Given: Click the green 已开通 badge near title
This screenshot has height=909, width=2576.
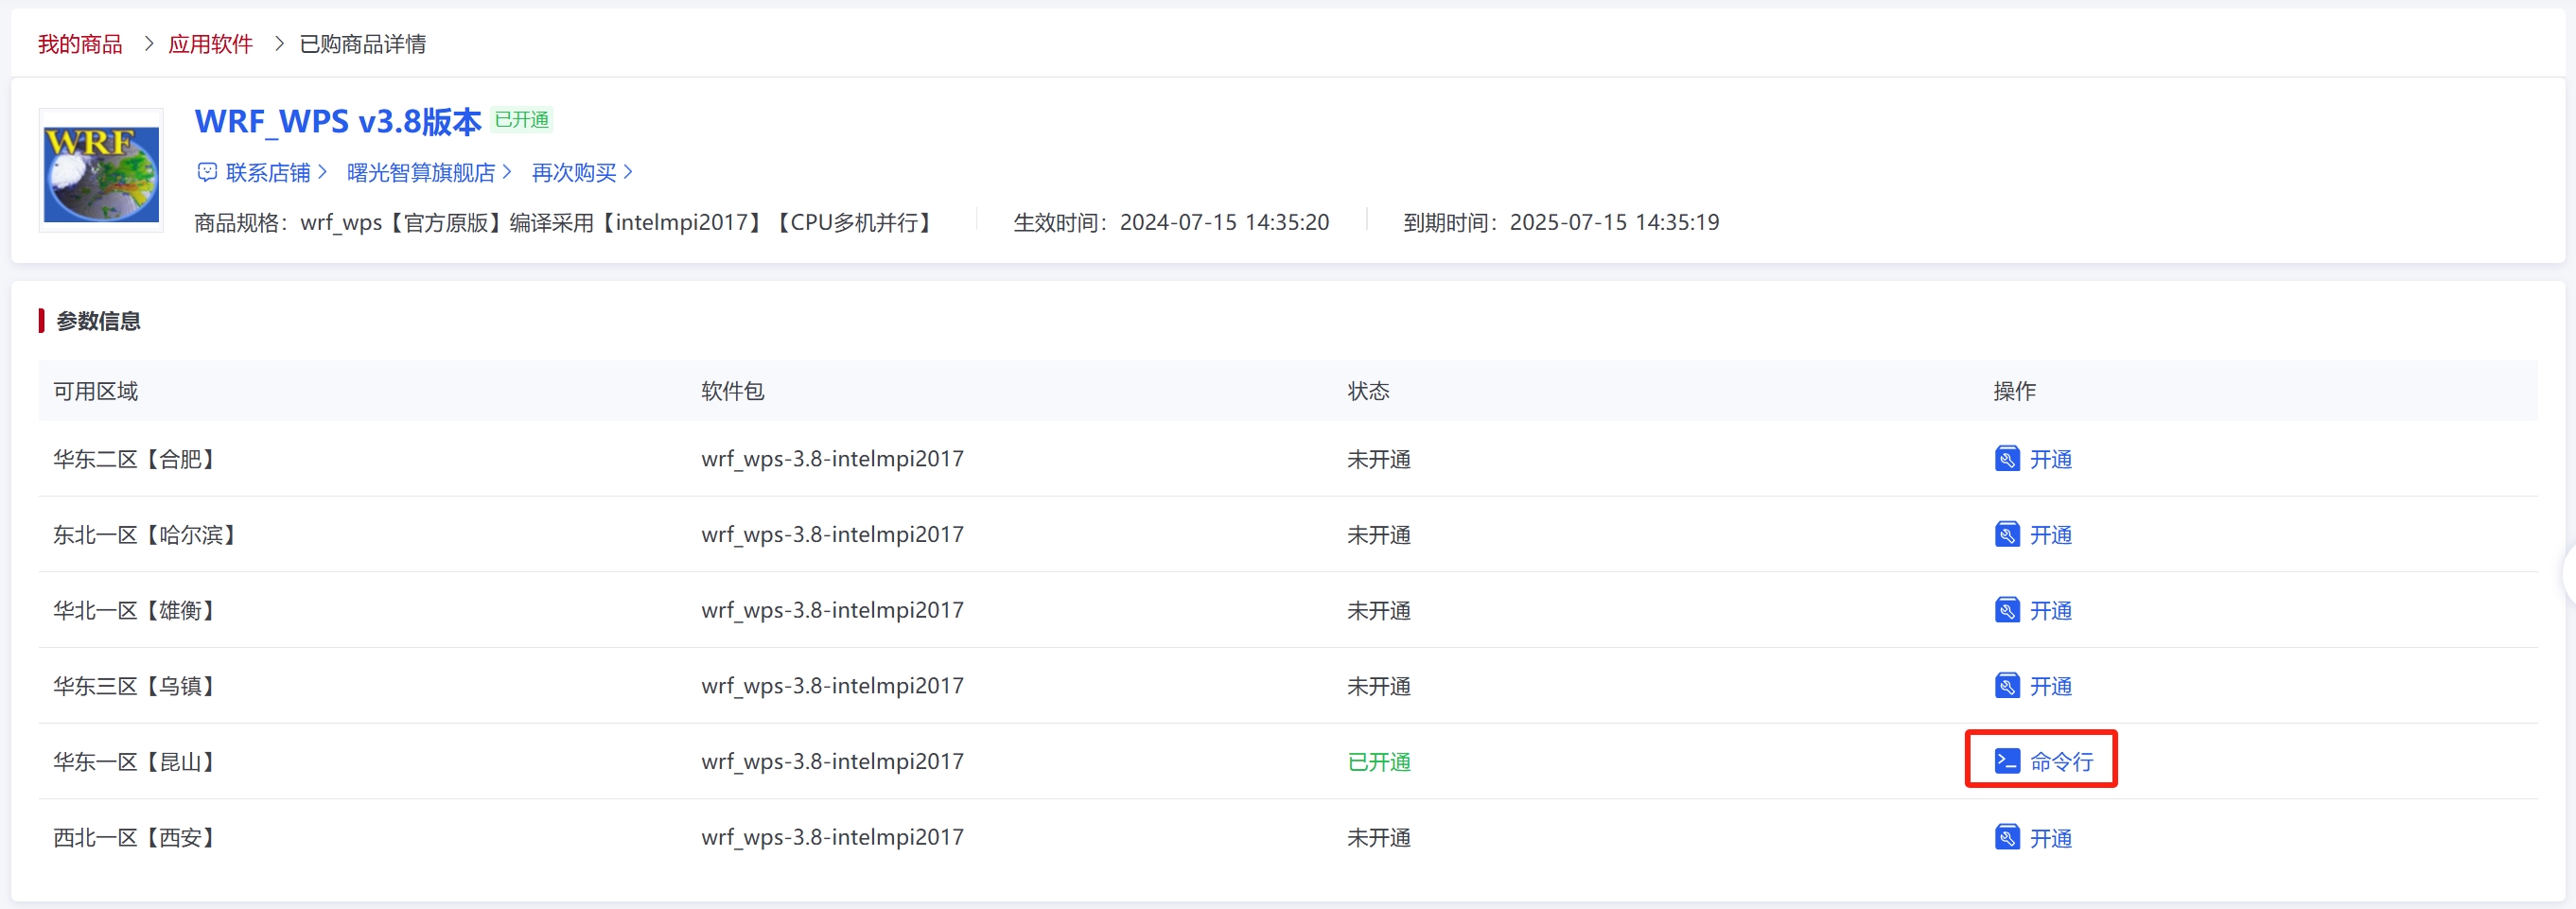Looking at the screenshot, I should pos(521,120).
